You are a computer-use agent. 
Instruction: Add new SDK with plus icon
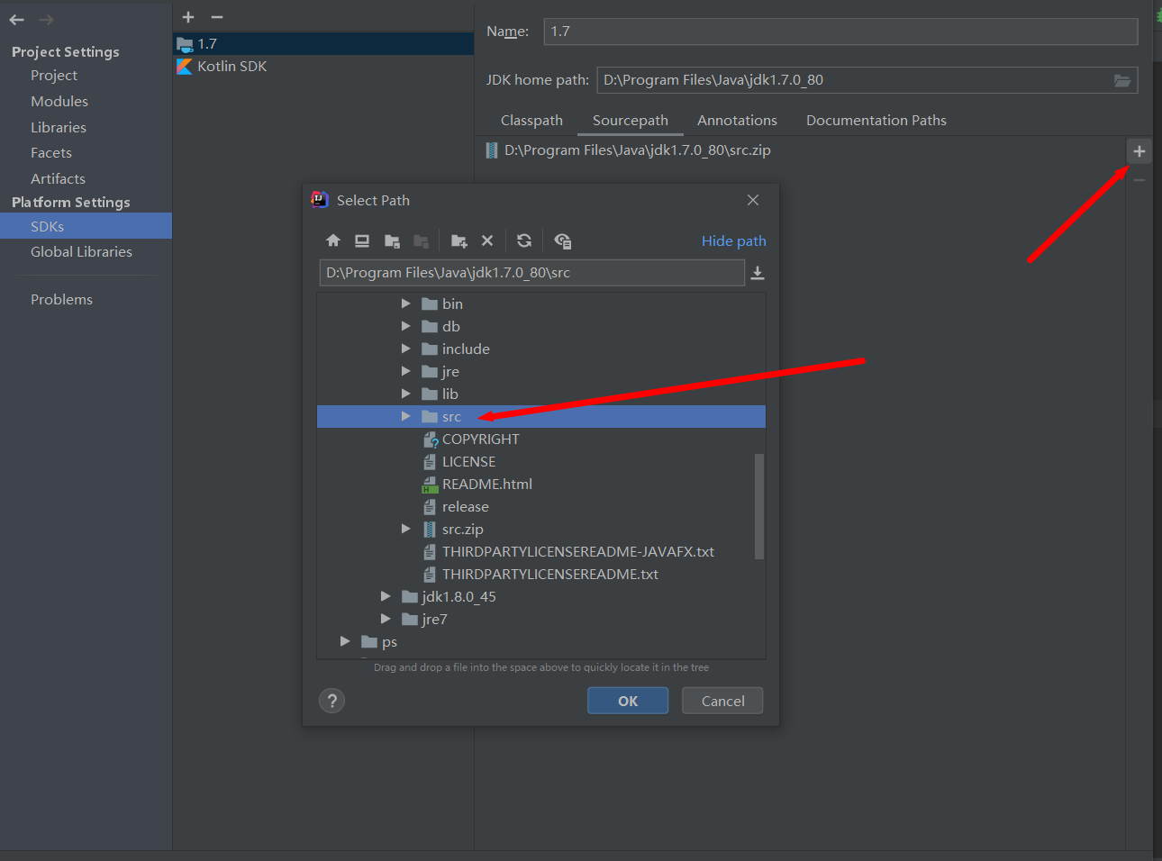coord(188,17)
